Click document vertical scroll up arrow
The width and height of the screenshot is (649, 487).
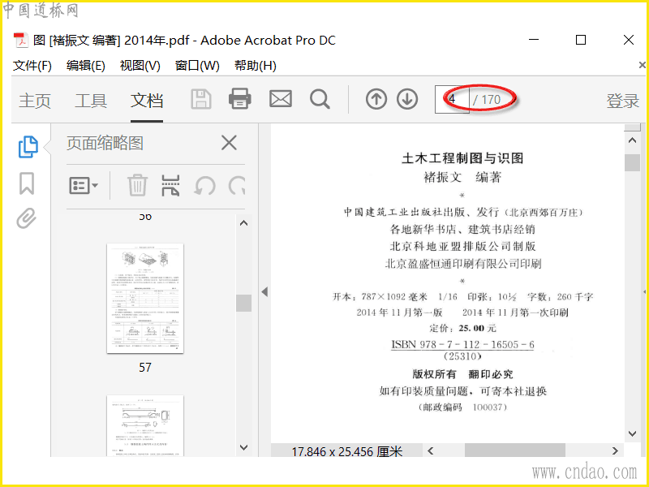632,140
